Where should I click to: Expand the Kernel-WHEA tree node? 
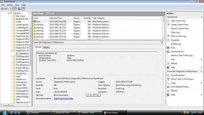pyautogui.click(x=11, y=88)
